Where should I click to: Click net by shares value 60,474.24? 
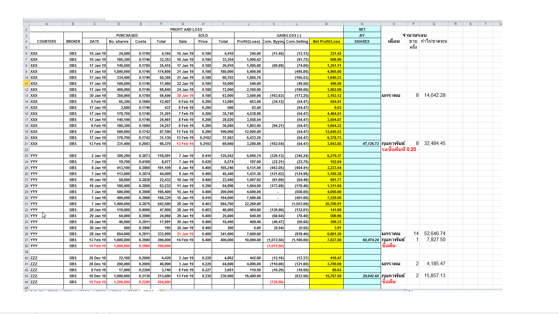pos(371,240)
